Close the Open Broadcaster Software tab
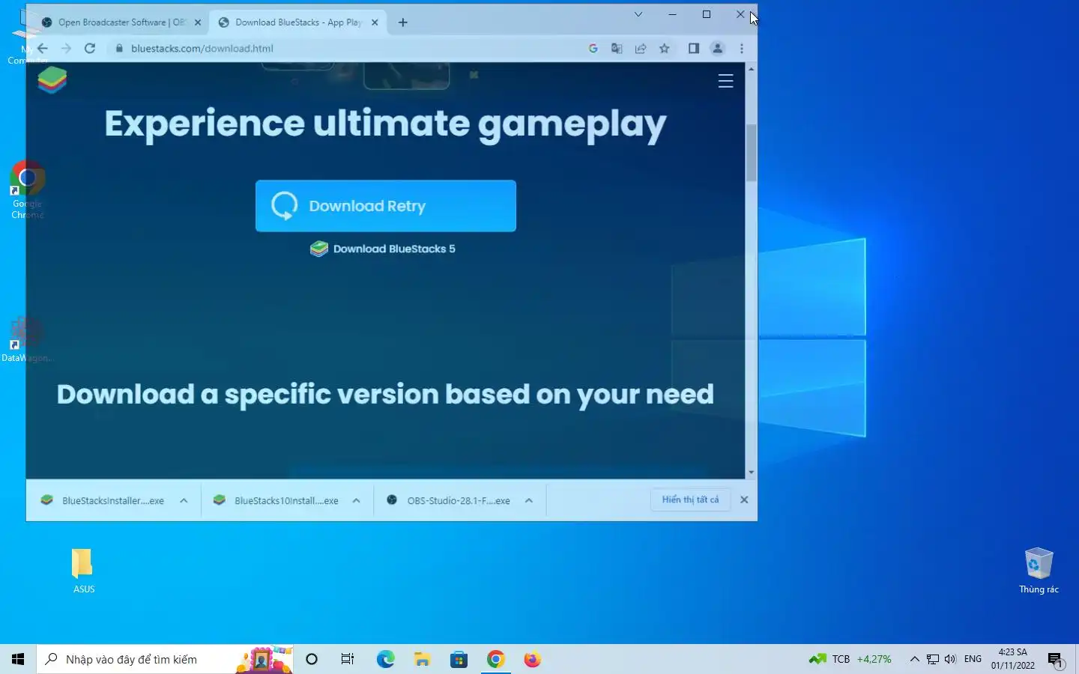The height and width of the screenshot is (674, 1079). click(198, 22)
